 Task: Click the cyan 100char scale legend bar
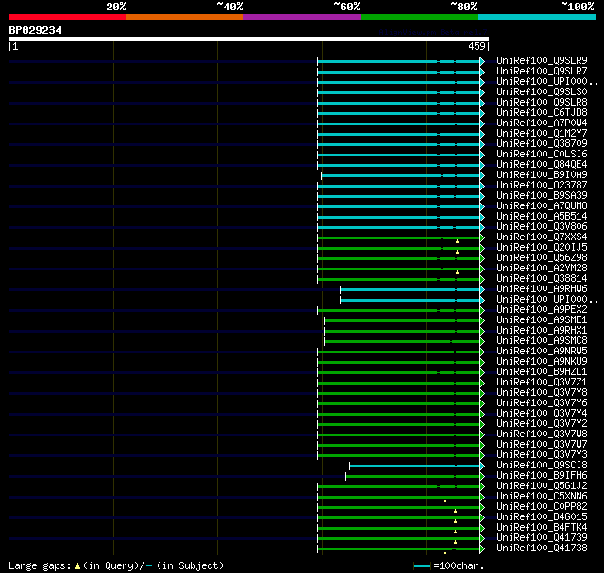pos(422,565)
